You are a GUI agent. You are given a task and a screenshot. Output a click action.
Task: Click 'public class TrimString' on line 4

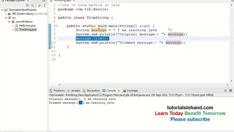click(x=83, y=18)
